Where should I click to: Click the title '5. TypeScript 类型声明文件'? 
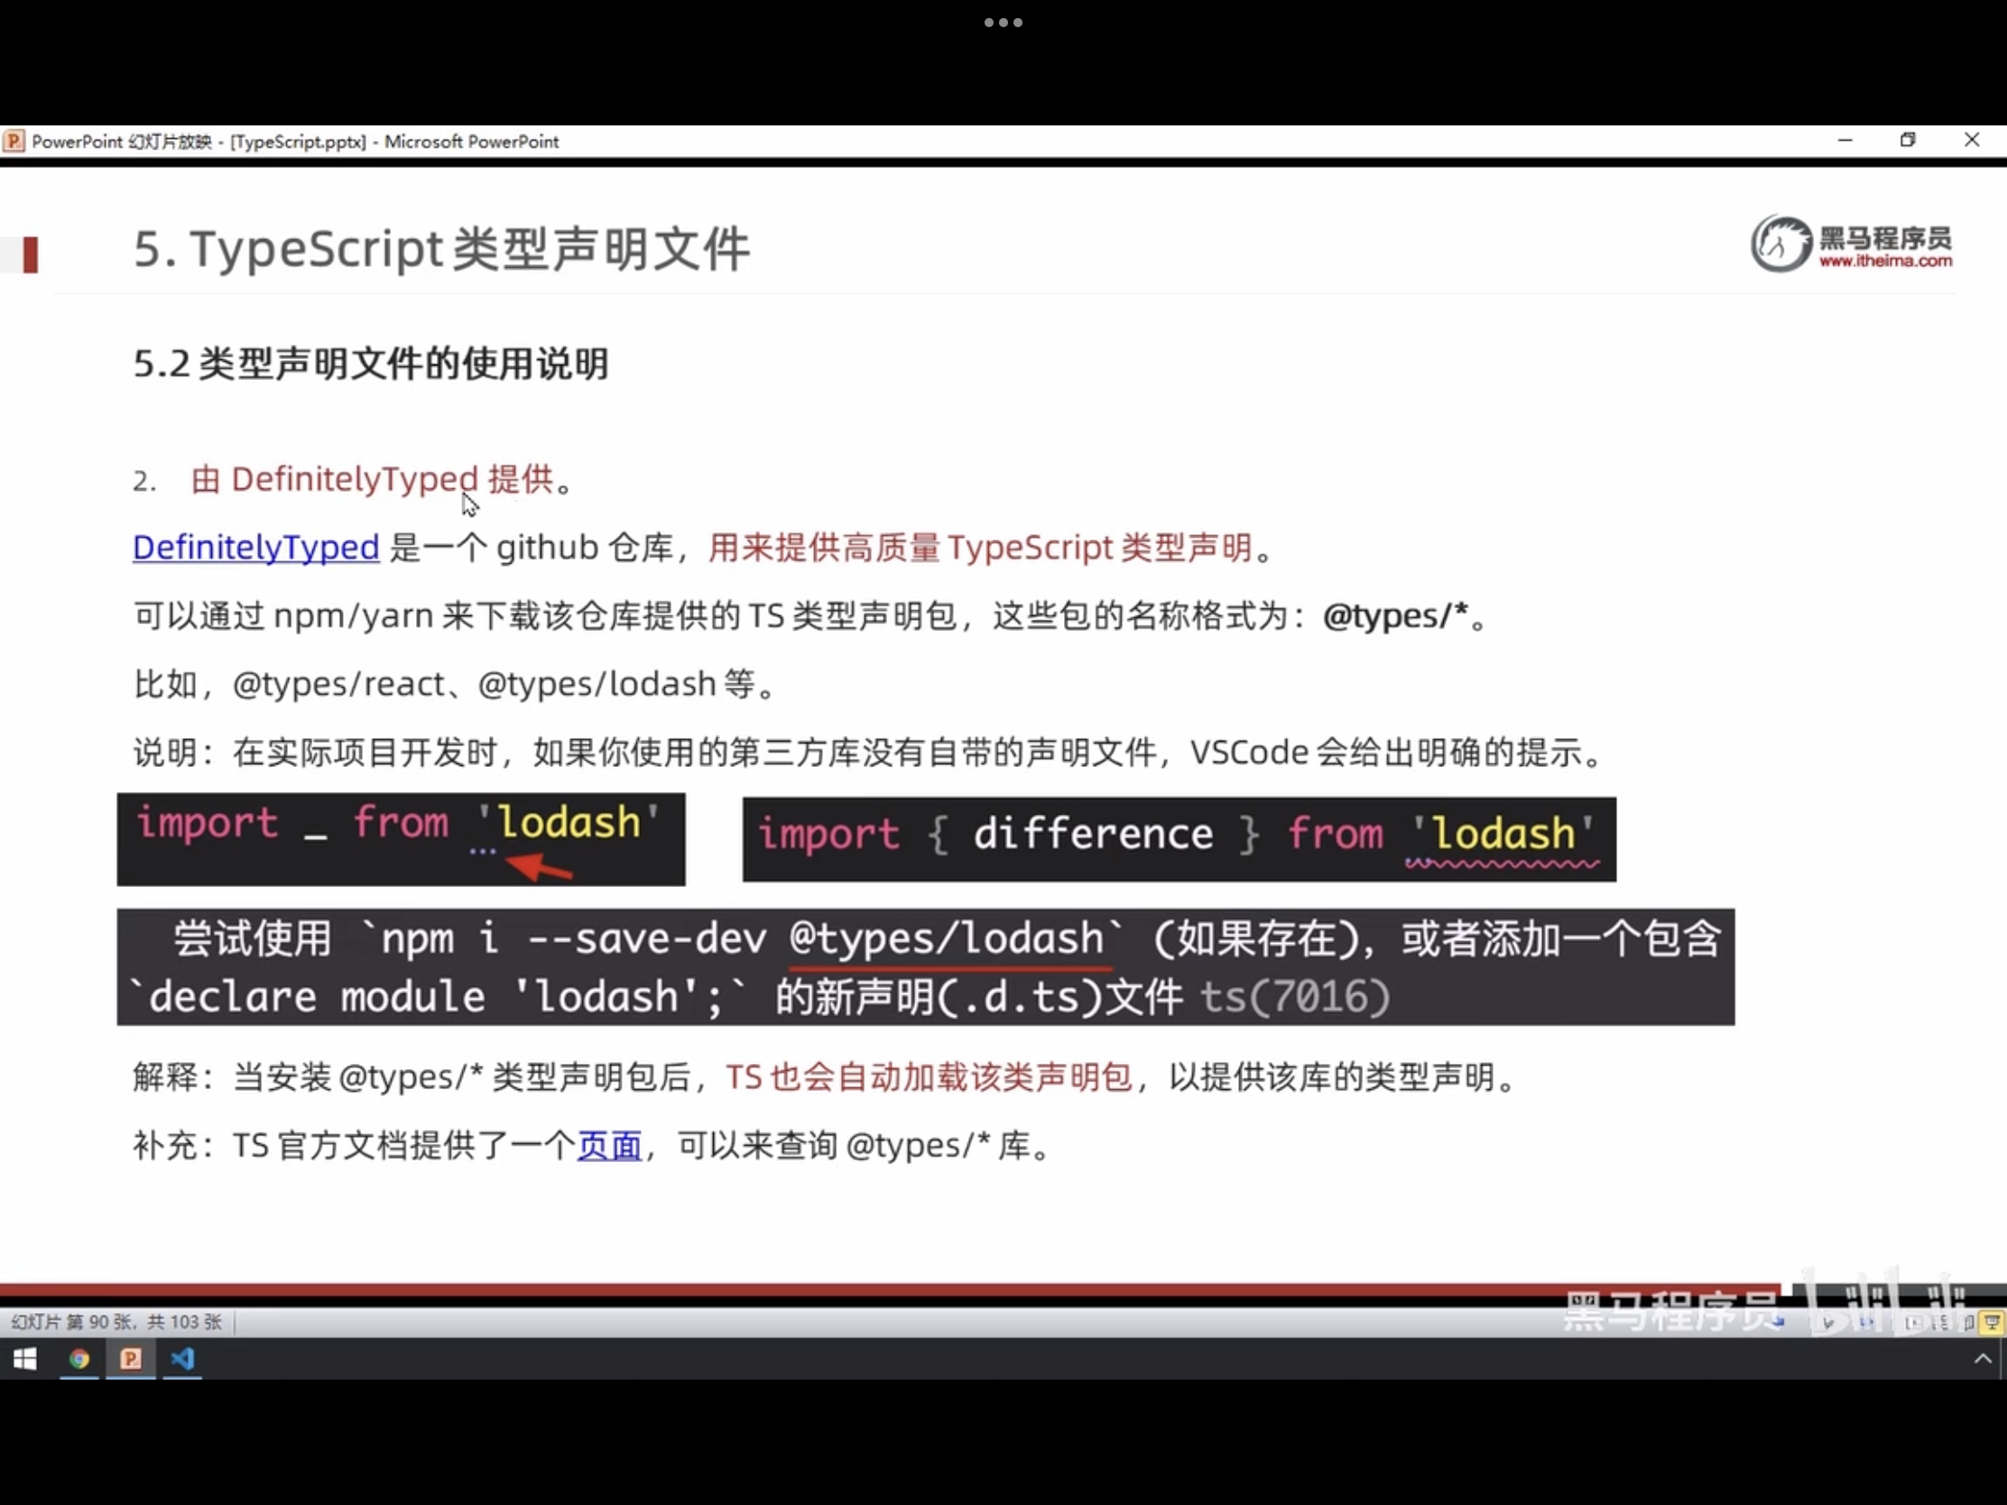(x=442, y=249)
